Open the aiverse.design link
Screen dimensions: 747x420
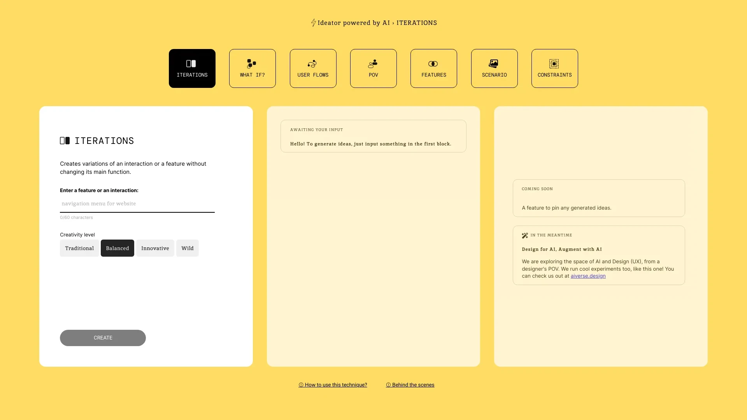click(x=587, y=276)
